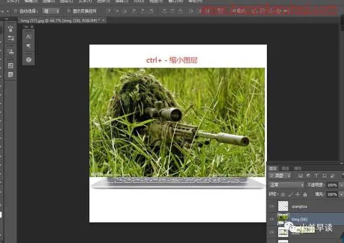Open the 窗口(W) menu
This screenshot has width=344, height=243.
(x=176, y=1)
